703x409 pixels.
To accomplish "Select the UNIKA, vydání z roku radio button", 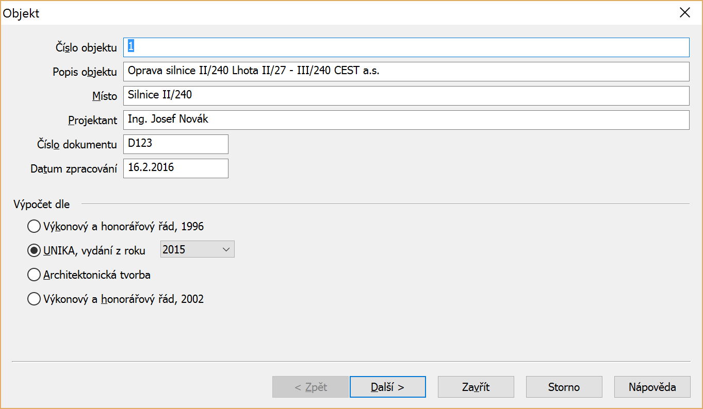I will tap(34, 250).
